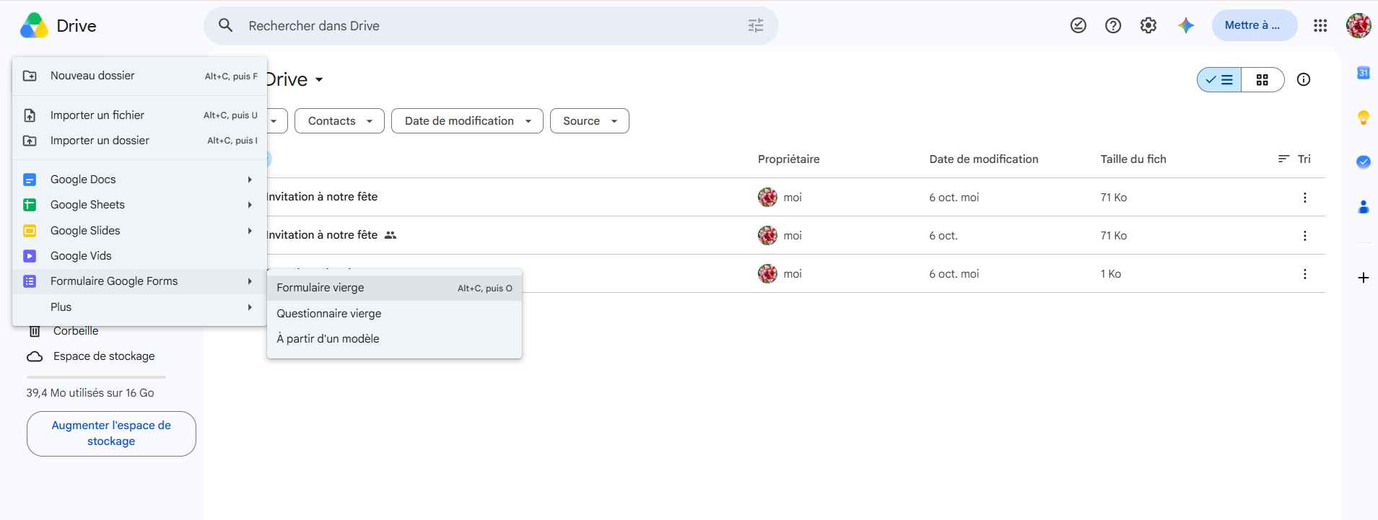Click the Google Docs icon in menu

30,180
